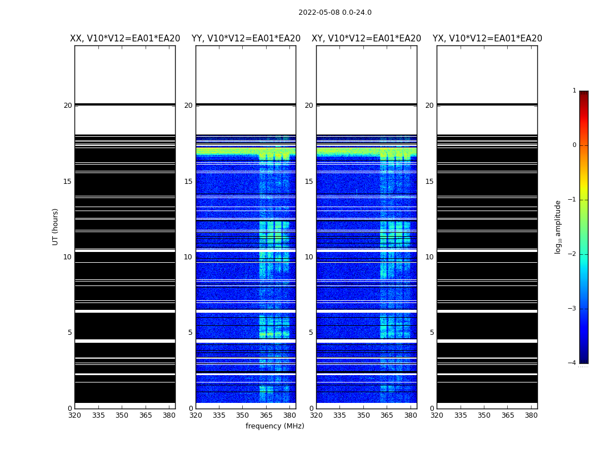This screenshot has height=454, width=597.
Task: Select the YY, V10*V12=EA01*EA20 panel title
Action: [246, 39]
